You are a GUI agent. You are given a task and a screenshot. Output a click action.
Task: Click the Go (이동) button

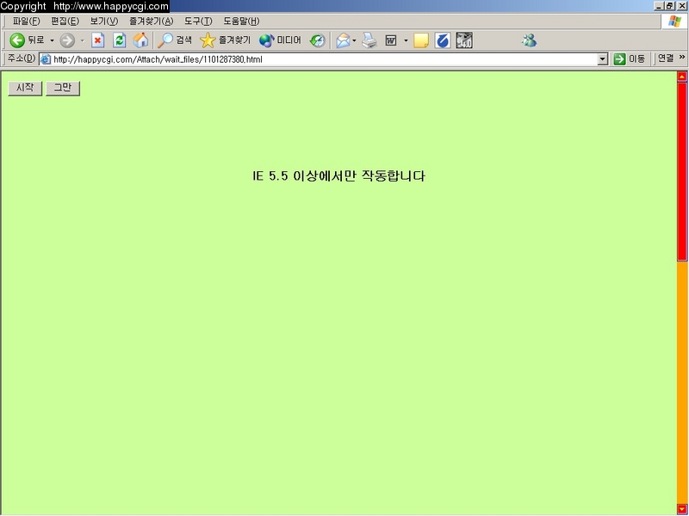point(630,59)
